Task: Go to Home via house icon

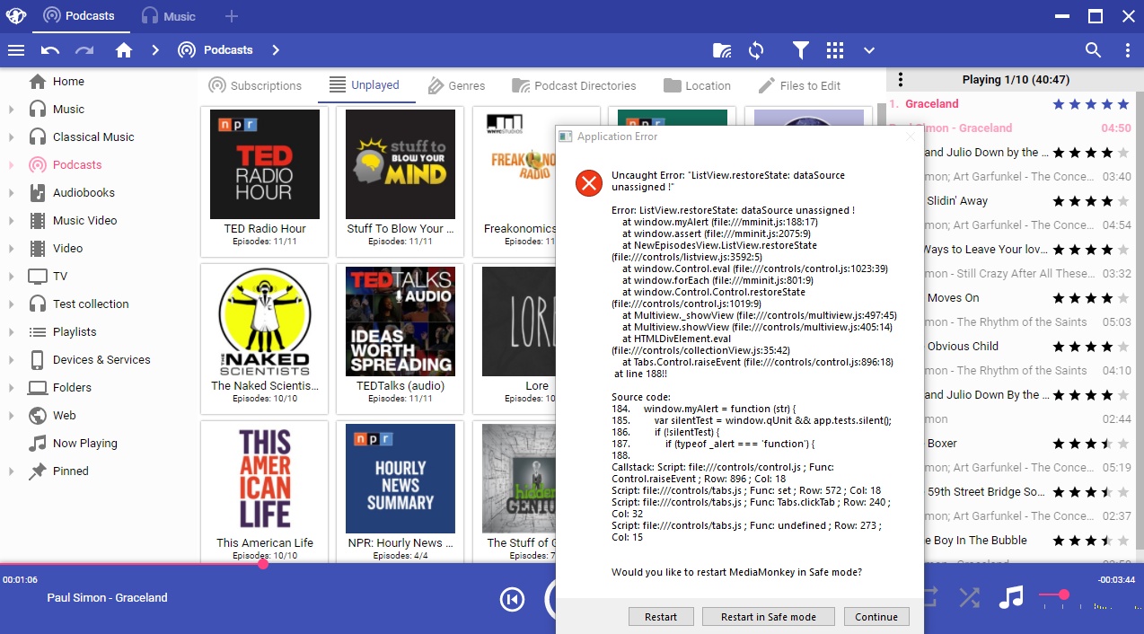Action: 124,50
